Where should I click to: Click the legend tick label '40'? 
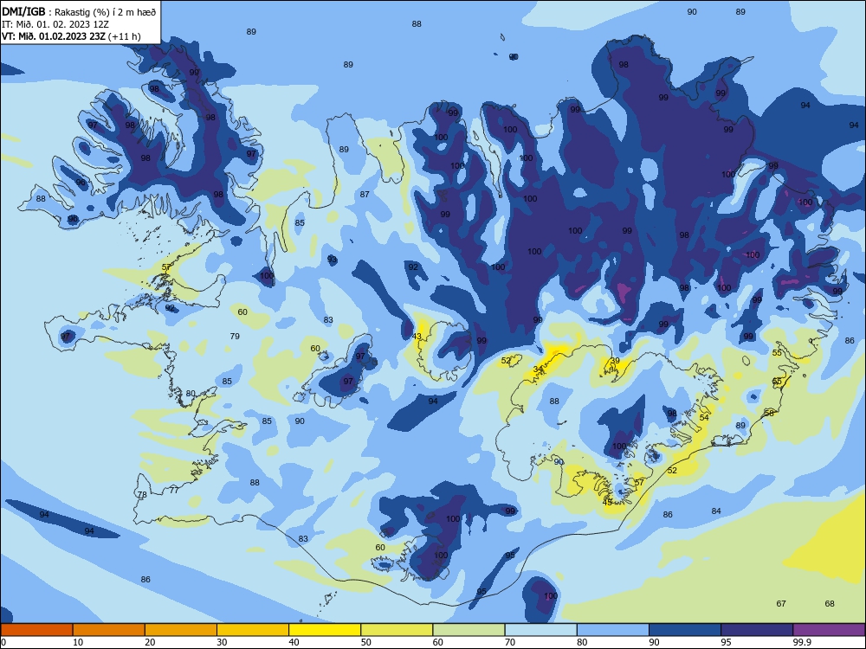[x=294, y=642]
